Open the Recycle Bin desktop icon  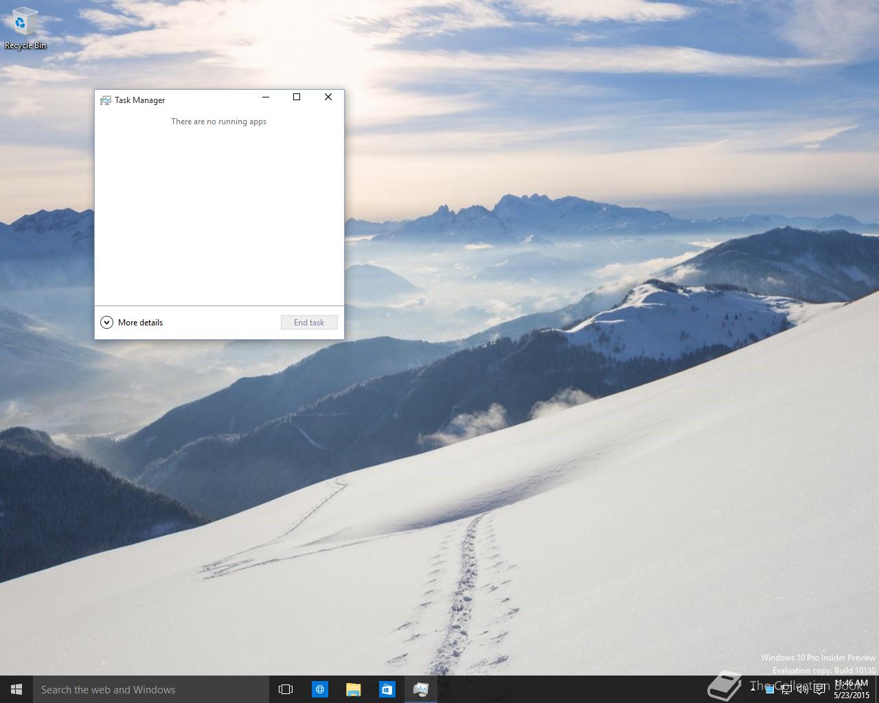point(25,29)
